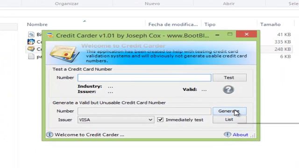Sort by Nombre column in Explorer
The width and height of the screenshot is (299, 168).
[x=37, y=24]
